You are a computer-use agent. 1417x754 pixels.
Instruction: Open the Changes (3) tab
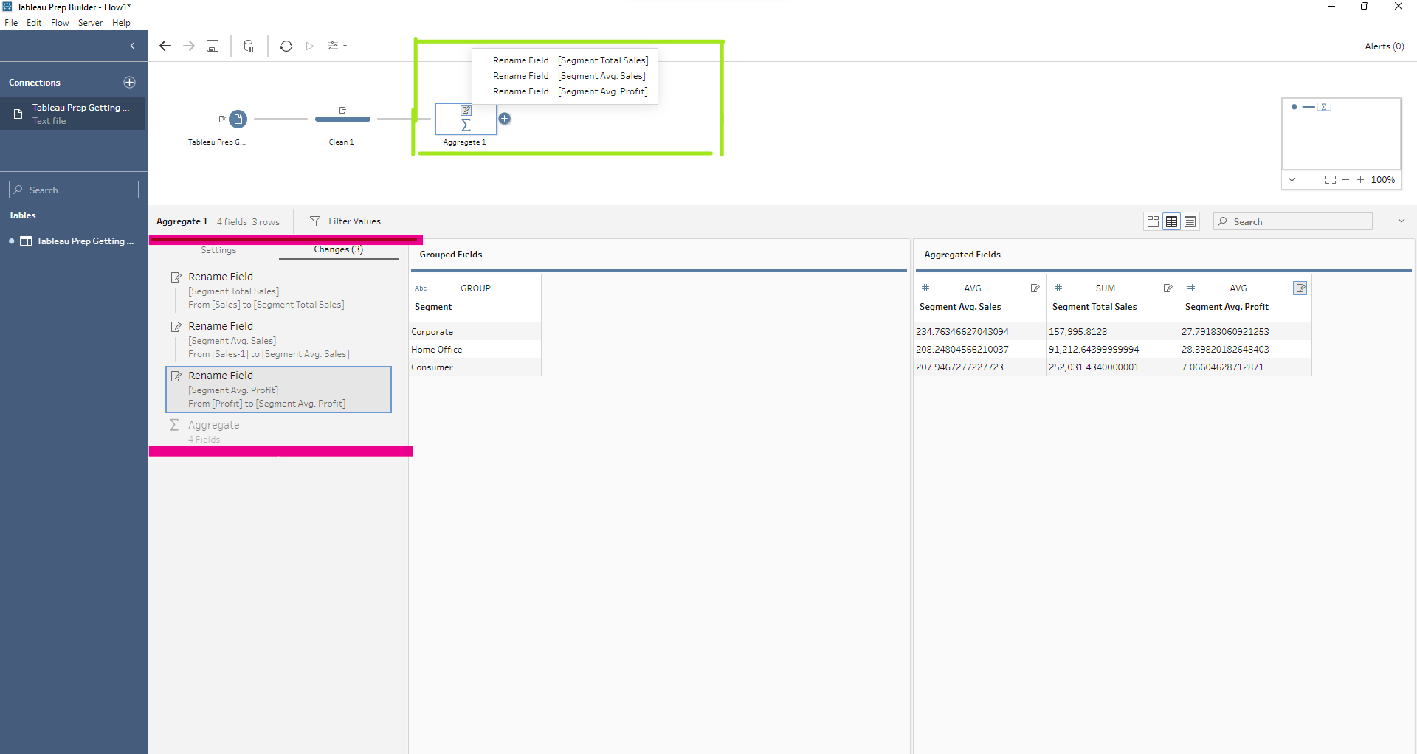point(338,249)
